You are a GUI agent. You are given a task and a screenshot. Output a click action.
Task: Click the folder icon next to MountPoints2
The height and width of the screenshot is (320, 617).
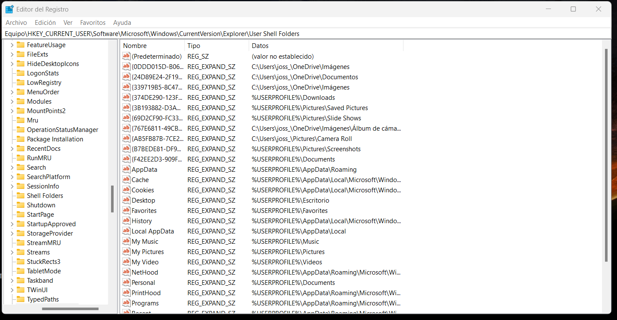tap(21, 111)
